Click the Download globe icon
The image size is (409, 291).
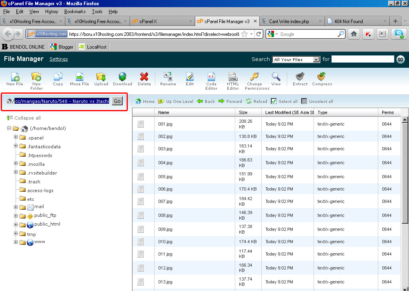[122, 77]
